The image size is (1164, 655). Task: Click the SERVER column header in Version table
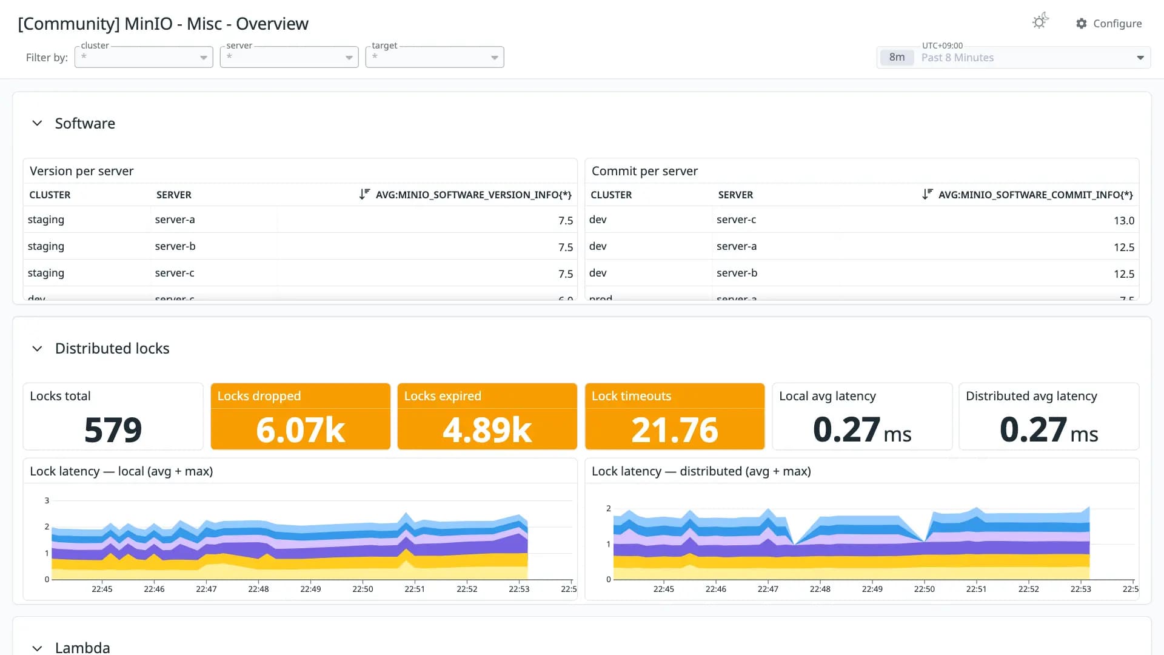click(x=174, y=195)
